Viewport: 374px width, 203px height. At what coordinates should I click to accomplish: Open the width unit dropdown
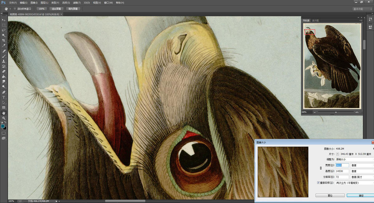click(x=362, y=165)
